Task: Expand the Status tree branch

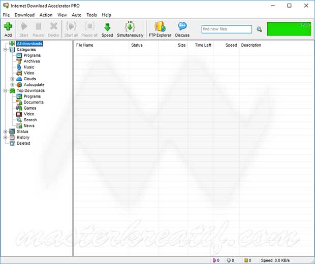Action: click(x=6, y=131)
